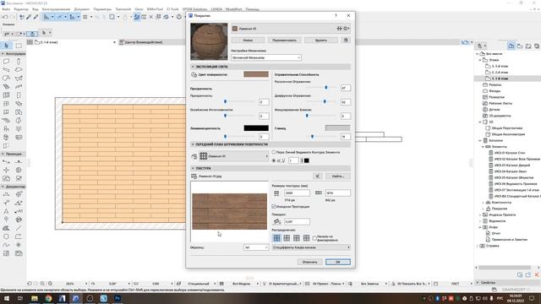Screen dimensions: 541x304
Task: Click the Удалить button
Action: 321,41
